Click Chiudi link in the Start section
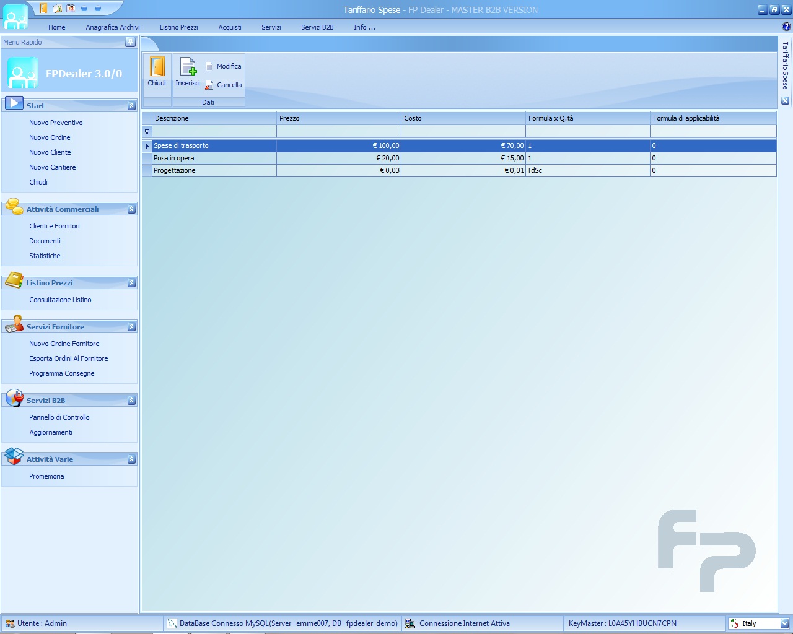This screenshot has width=793, height=634. pos(38,182)
